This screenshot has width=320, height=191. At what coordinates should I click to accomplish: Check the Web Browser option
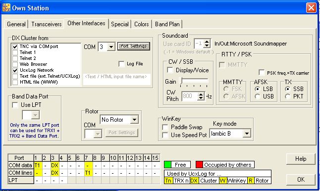click(x=15, y=64)
